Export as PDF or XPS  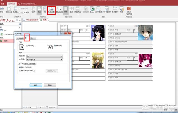pyautogui.click(x=107, y=10)
